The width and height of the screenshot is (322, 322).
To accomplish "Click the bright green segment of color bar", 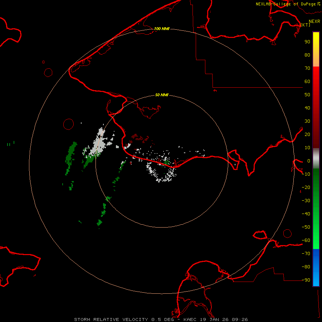I will (x=316, y=209).
